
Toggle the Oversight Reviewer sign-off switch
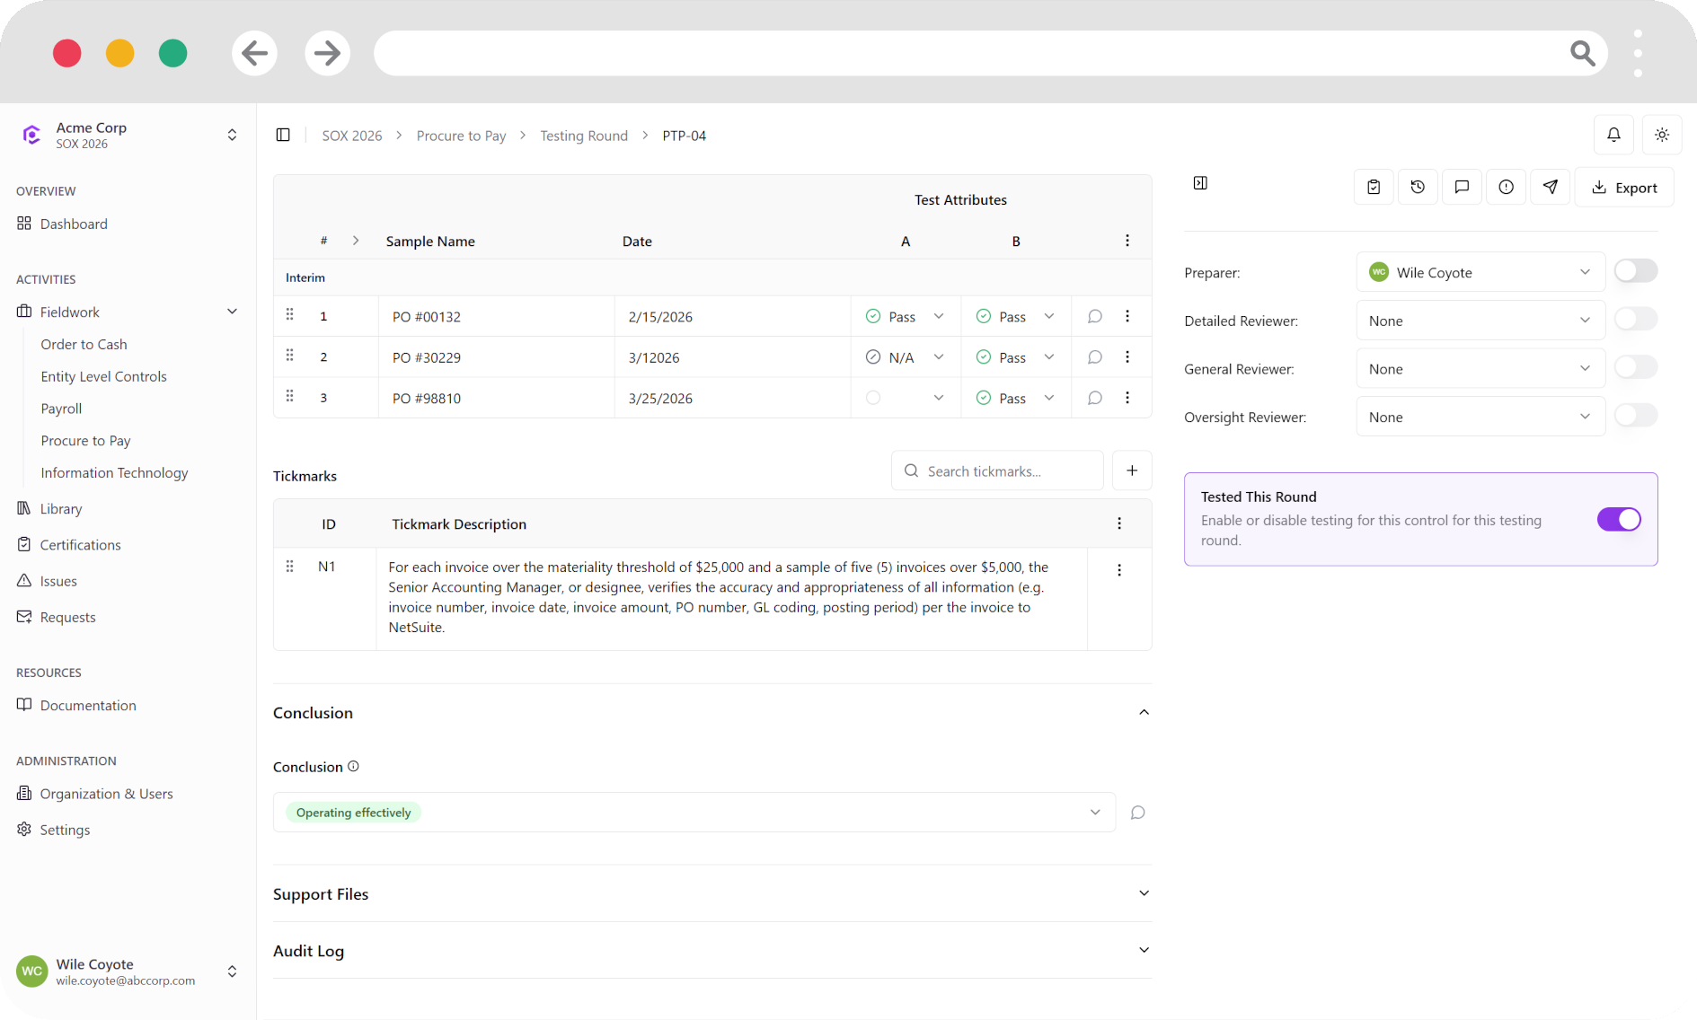(1635, 416)
